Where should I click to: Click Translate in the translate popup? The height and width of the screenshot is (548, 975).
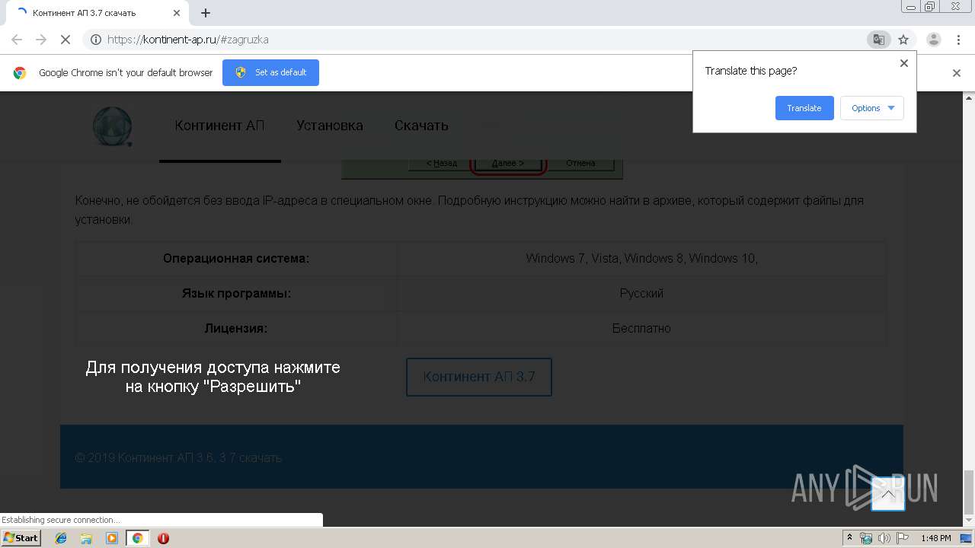coord(804,108)
